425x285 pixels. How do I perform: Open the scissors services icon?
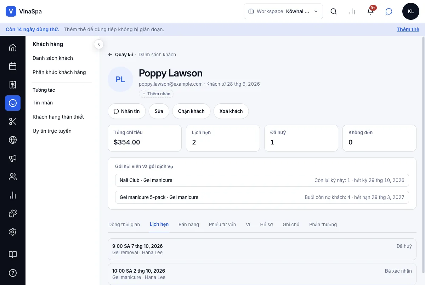click(13, 121)
